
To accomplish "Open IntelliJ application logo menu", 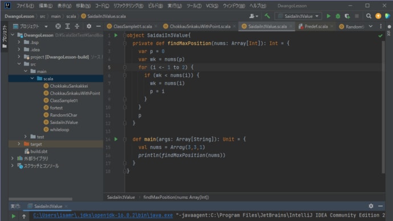I will tap(7, 5).
